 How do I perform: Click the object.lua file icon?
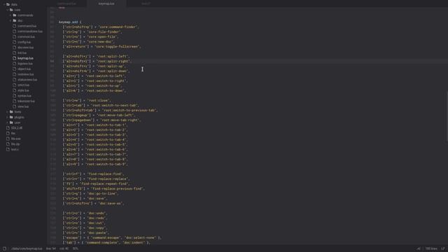coord(14,69)
